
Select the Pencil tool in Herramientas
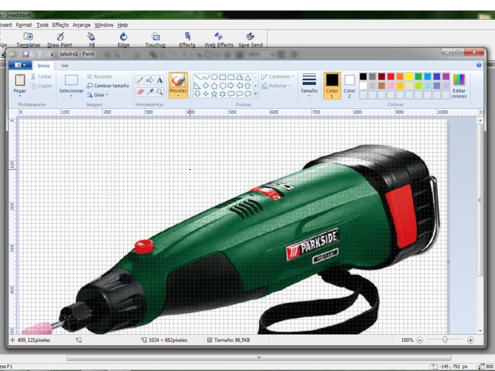point(140,80)
